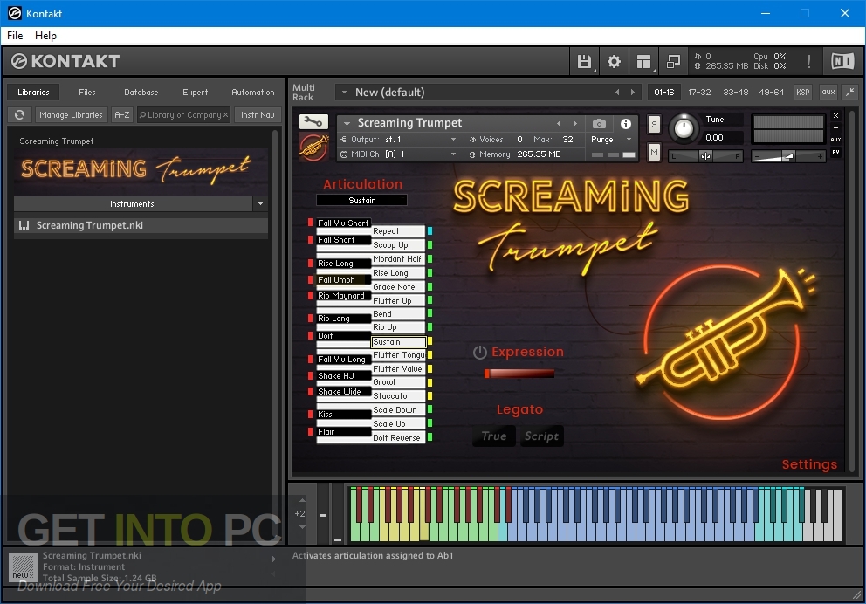Toggle the Instr Nav pane
This screenshot has height=604, width=866.
(x=258, y=115)
